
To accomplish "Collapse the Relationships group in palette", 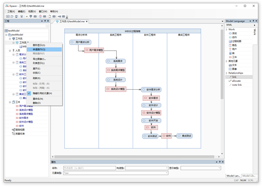I will [x=227, y=73].
